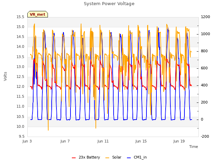Click the Jun 7 x-axis tick label
Image resolution: width=219 pixels, height=164 pixels.
click(x=65, y=141)
